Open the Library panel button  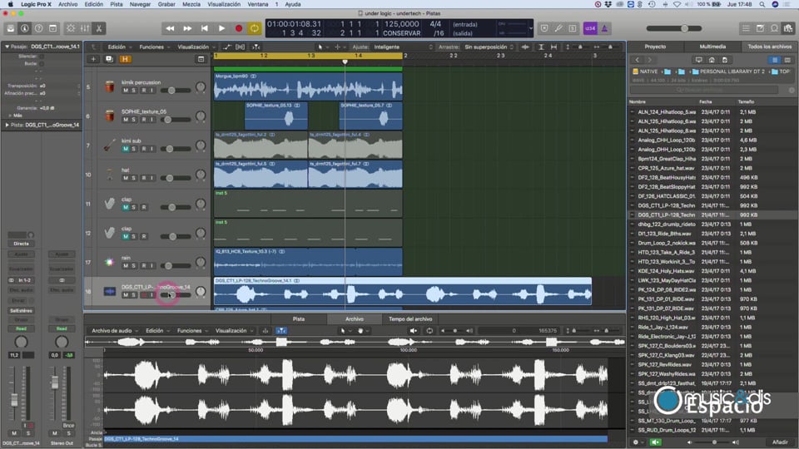[x=11, y=28]
